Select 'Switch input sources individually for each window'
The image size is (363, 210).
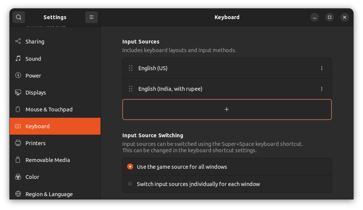[130, 184]
